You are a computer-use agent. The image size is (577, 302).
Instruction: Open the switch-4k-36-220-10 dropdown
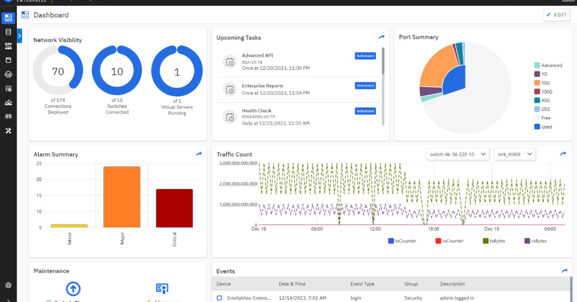[457, 154]
